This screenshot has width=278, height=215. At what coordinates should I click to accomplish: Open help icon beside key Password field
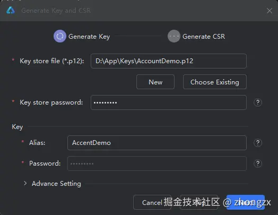click(258, 164)
